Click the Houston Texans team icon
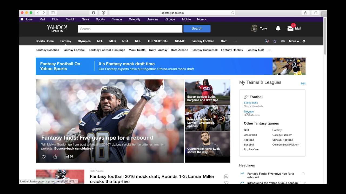Viewport: 346px width, 194px height. pos(267,41)
